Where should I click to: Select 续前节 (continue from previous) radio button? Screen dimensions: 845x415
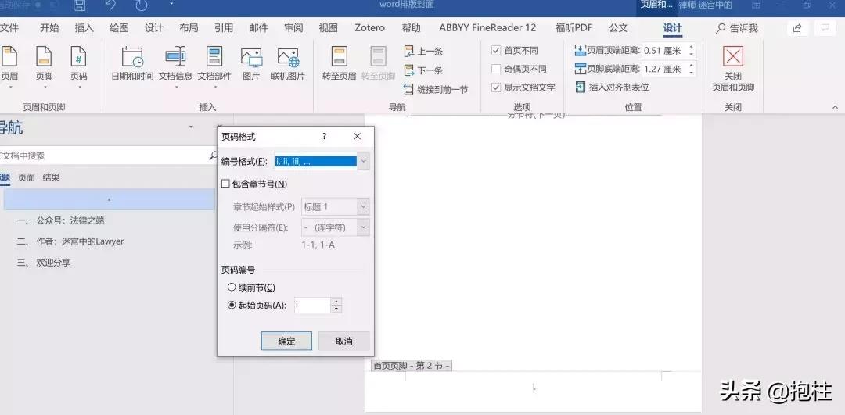232,288
